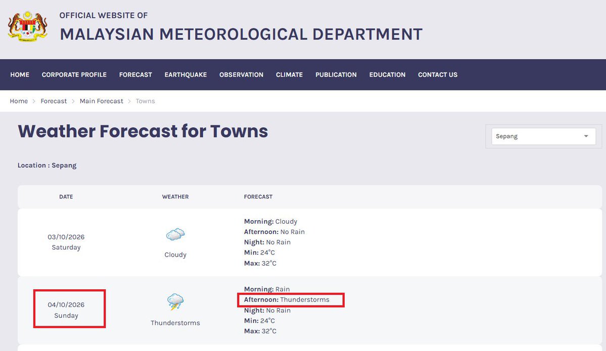Select 'Morning: Rain' for Sunday
Image resolution: width=606 pixels, height=351 pixels.
click(x=267, y=289)
